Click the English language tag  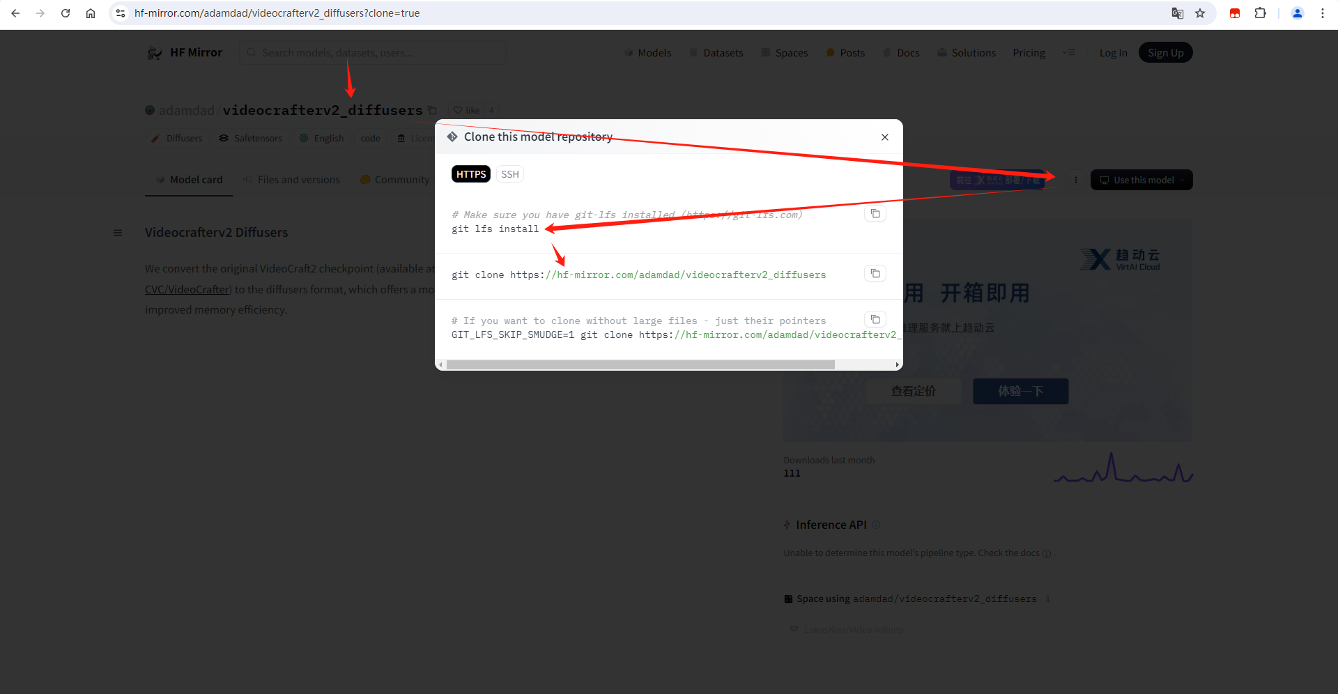(322, 139)
